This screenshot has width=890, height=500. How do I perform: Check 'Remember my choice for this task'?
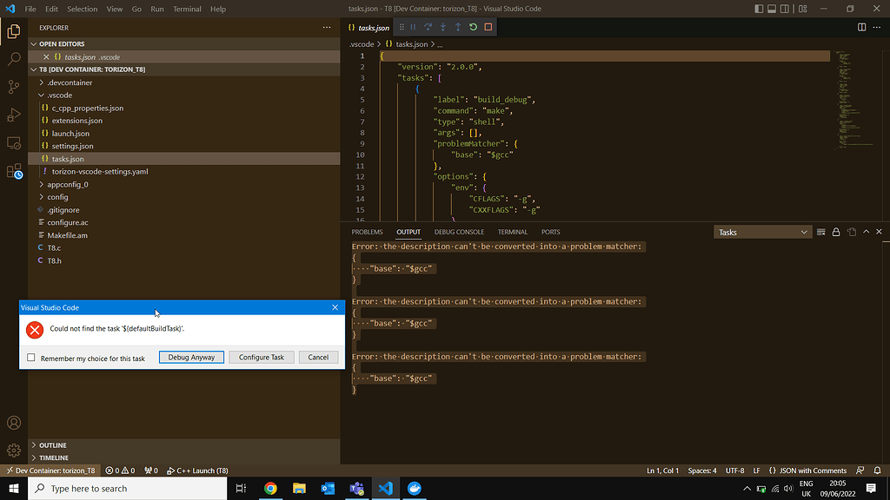point(31,358)
